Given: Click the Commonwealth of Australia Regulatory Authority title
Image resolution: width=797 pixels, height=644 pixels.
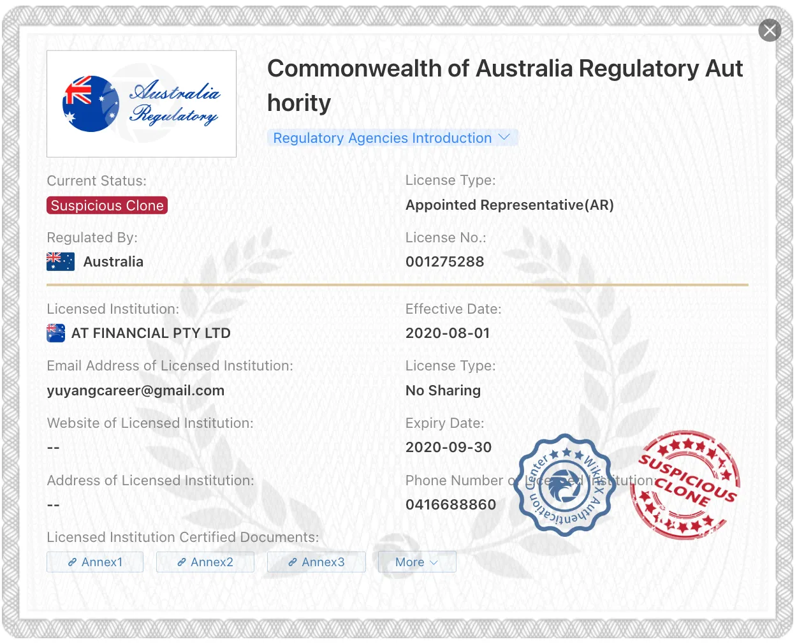Looking at the screenshot, I should [x=505, y=85].
